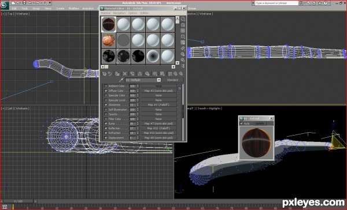
Task: Disable the Refraction map checkbox
Action: pyautogui.click(x=106, y=133)
